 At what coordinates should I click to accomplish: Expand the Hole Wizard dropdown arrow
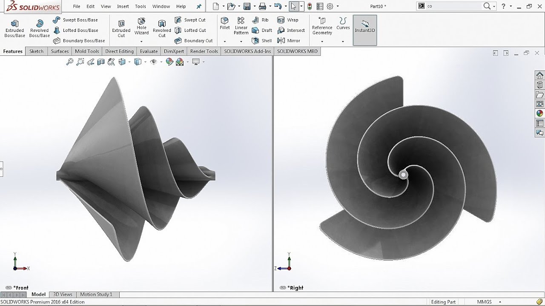(x=141, y=42)
